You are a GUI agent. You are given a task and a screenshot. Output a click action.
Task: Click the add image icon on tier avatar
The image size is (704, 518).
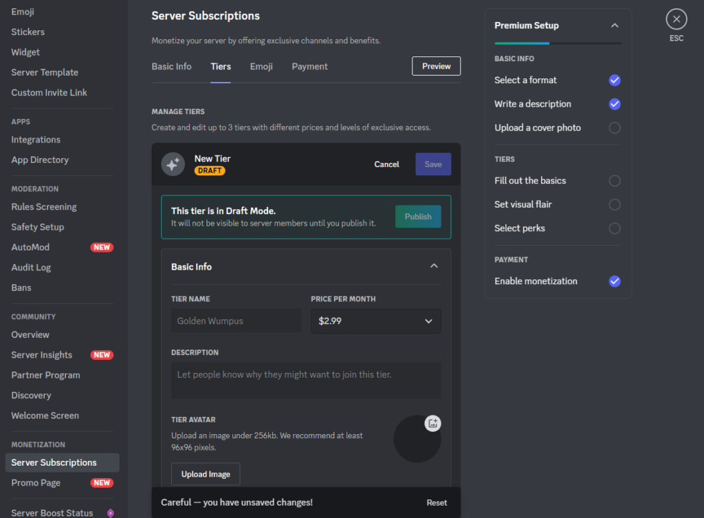click(432, 424)
